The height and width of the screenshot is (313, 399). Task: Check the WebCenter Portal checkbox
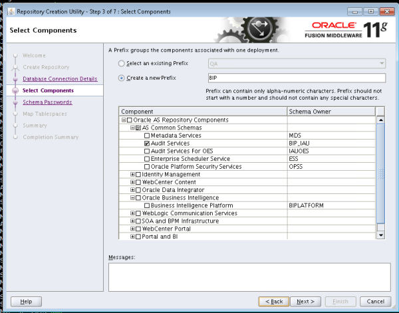pyautogui.click(x=138, y=229)
